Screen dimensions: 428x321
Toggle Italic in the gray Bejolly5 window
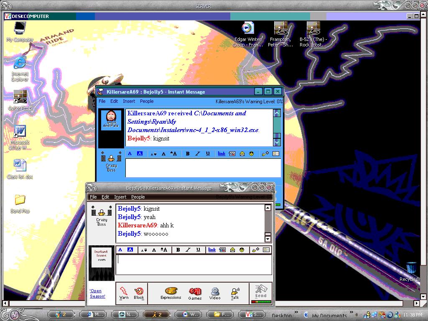tap(188, 250)
